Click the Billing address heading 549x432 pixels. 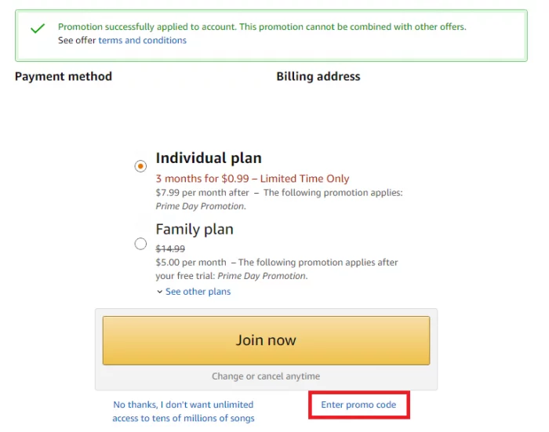pyautogui.click(x=318, y=76)
